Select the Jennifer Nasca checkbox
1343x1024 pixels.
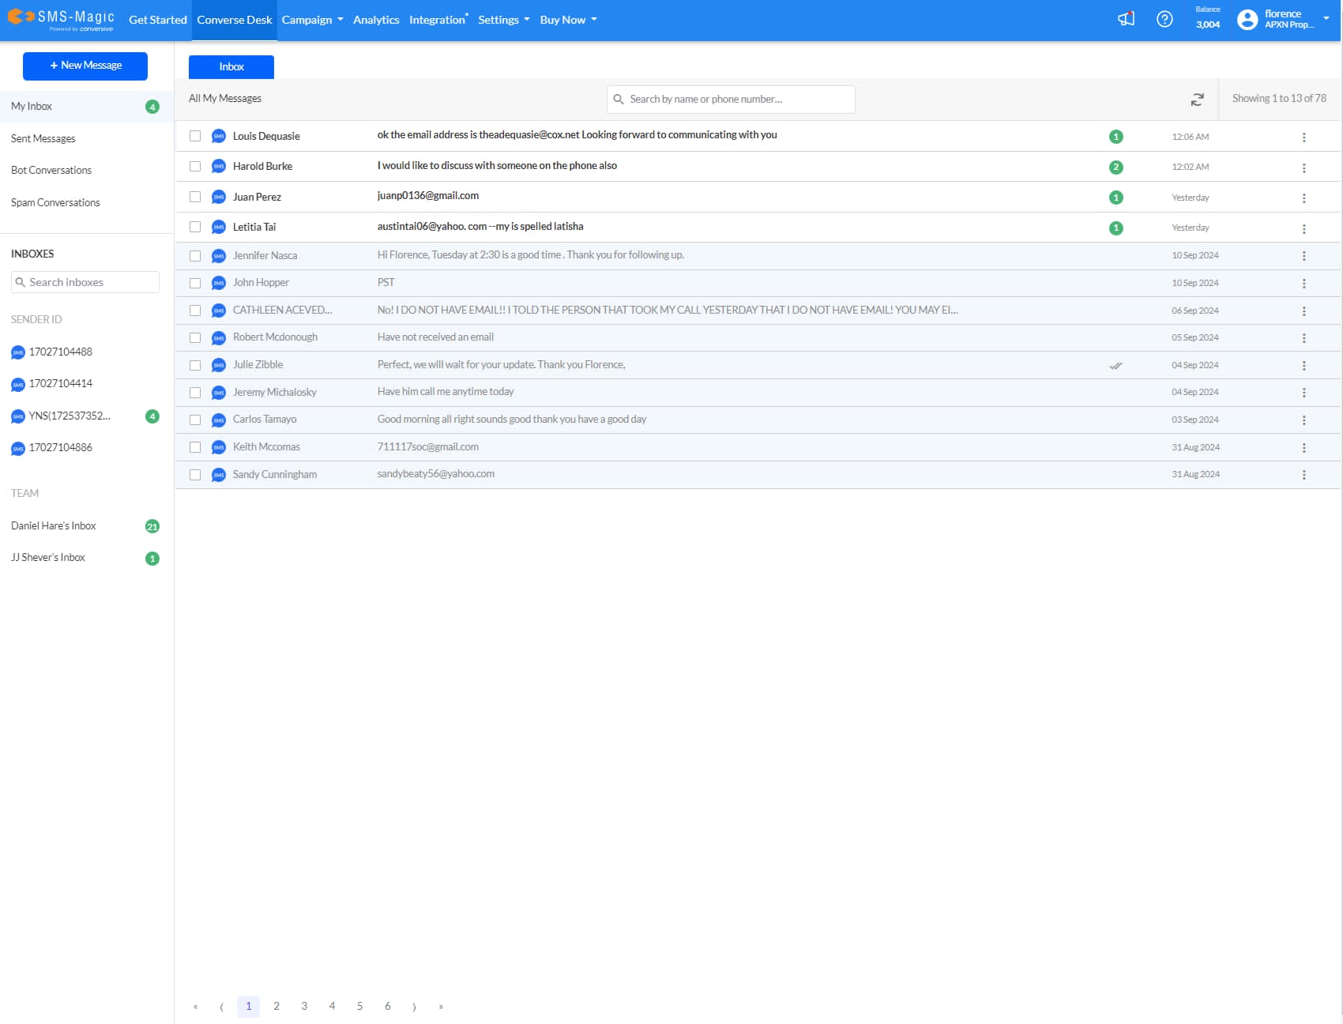click(x=195, y=256)
